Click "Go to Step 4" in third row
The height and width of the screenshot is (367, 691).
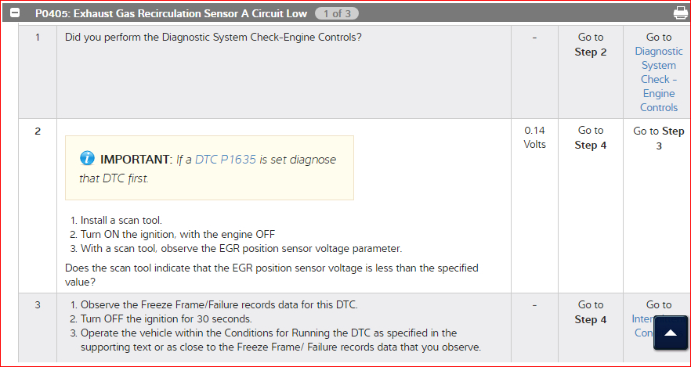tap(590, 312)
